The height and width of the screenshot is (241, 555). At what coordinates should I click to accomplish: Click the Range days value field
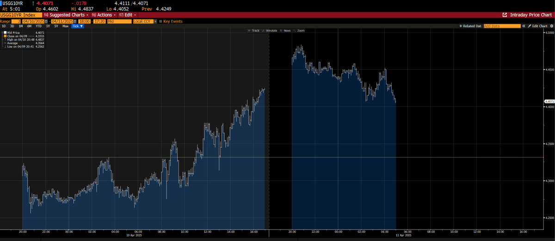pos(16,22)
